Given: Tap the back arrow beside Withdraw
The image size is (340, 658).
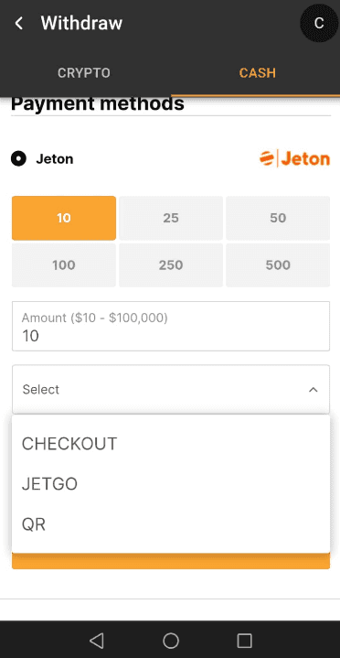Looking at the screenshot, I should point(19,23).
